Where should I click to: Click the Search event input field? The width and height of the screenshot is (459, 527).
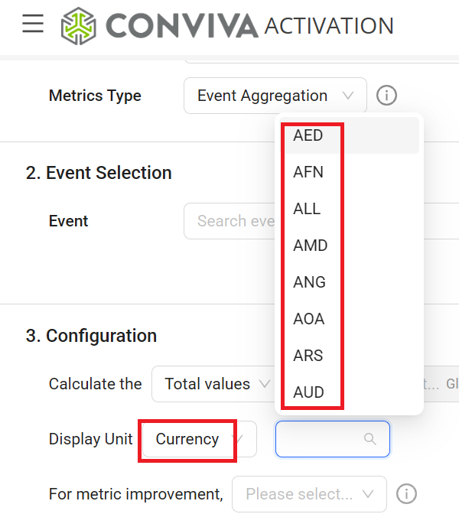[229, 221]
